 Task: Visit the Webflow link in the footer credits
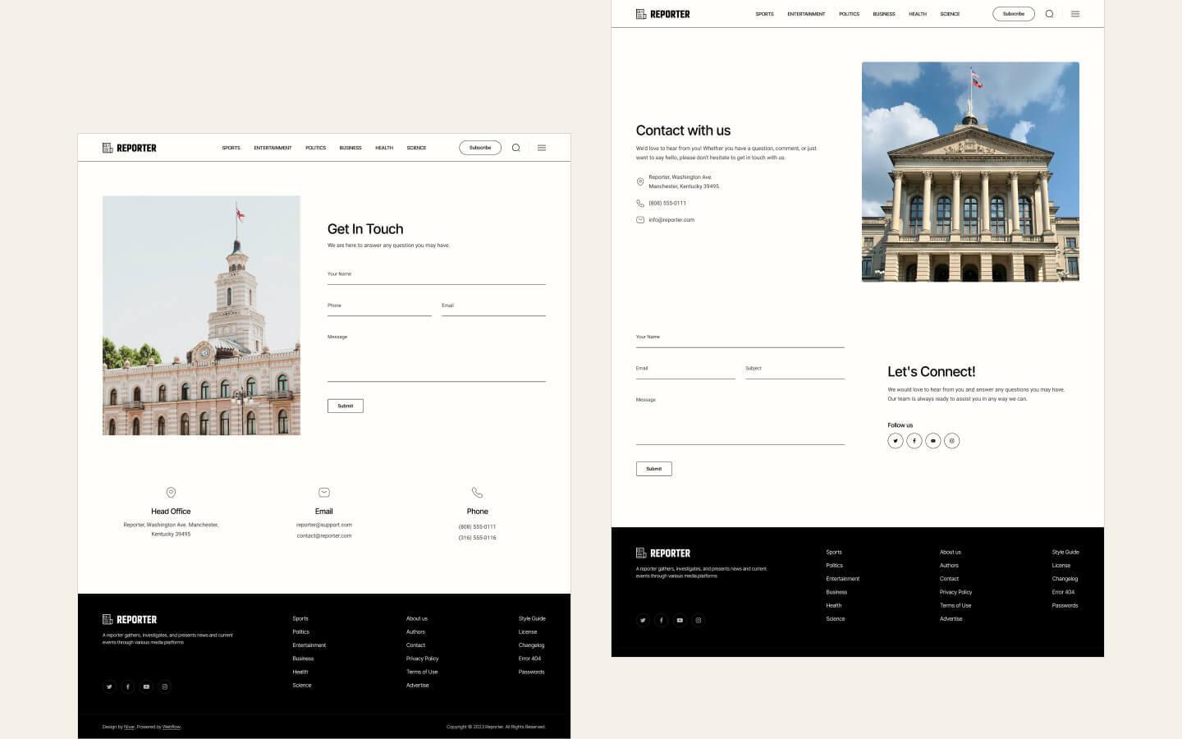coord(171,727)
